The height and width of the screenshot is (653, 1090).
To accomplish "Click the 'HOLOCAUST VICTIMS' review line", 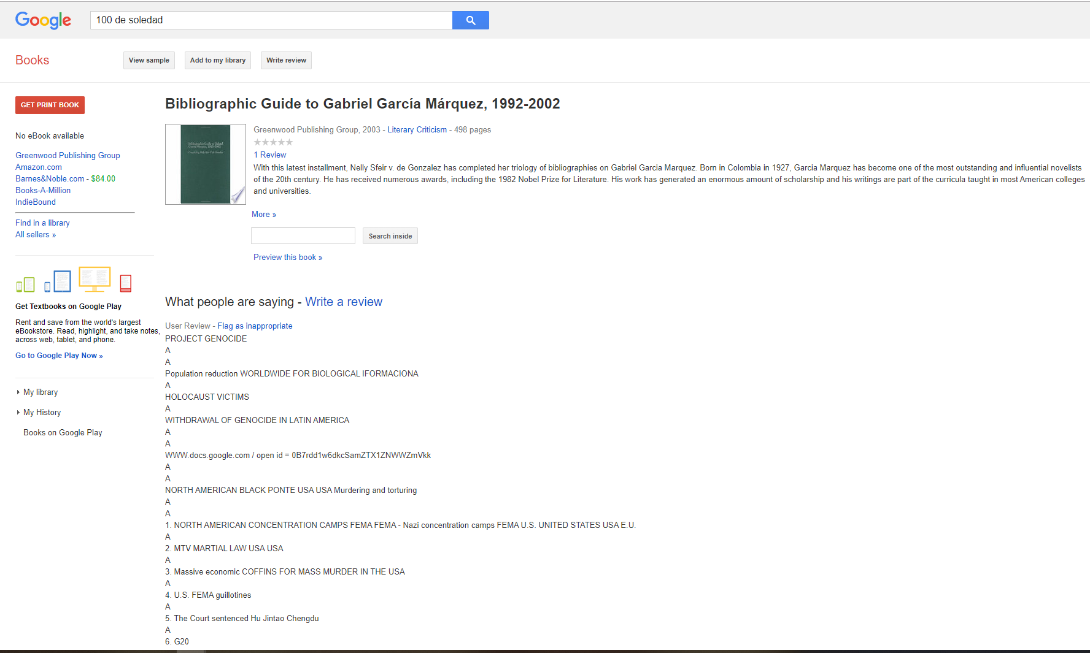I will click(x=207, y=397).
